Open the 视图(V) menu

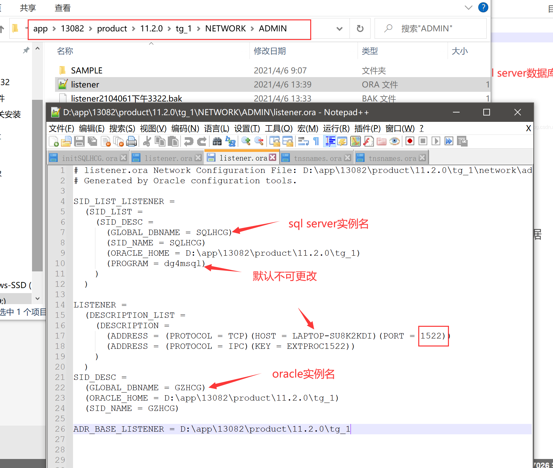(x=153, y=129)
